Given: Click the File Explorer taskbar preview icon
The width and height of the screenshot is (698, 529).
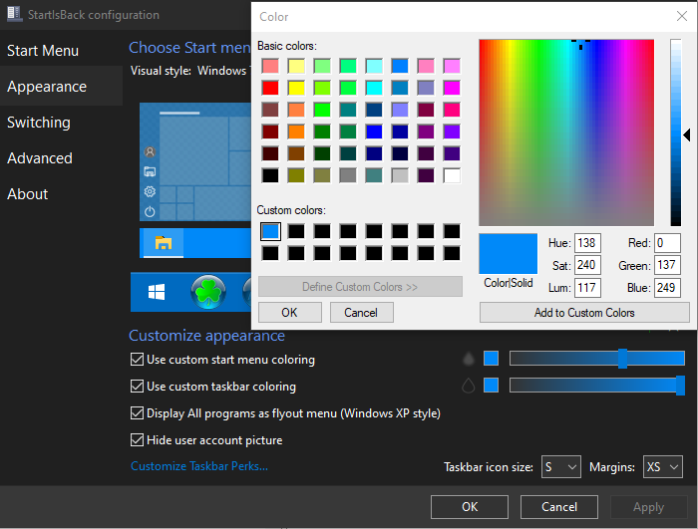Looking at the screenshot, I should pyautogui.click(x=163, y=242).
